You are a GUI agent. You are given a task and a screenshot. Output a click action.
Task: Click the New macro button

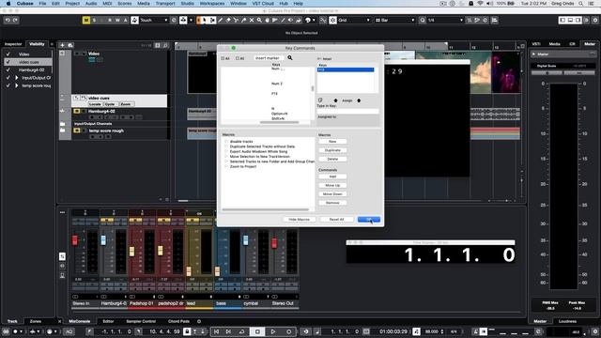pos(332,142)
